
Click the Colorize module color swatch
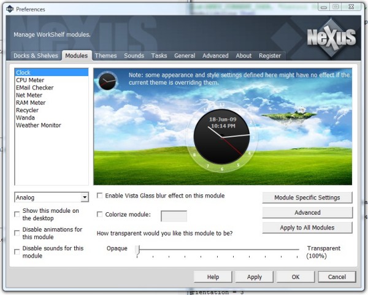(x=174, y=216)
